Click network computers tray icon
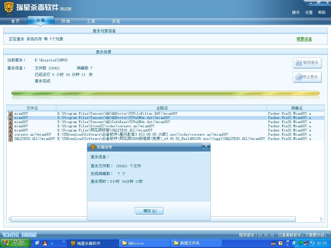The width and height of the screenshot is (331, 248). coord(306,243)
